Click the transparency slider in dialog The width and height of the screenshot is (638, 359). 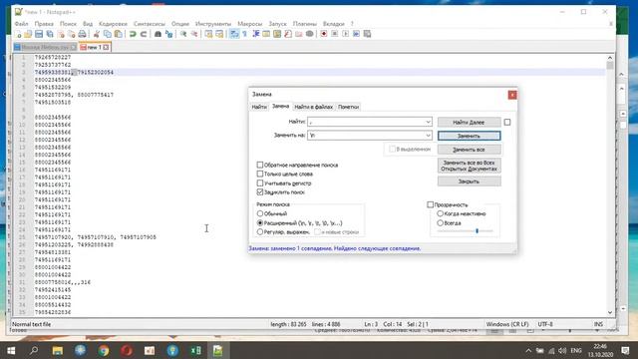click(x=466, y=230)
